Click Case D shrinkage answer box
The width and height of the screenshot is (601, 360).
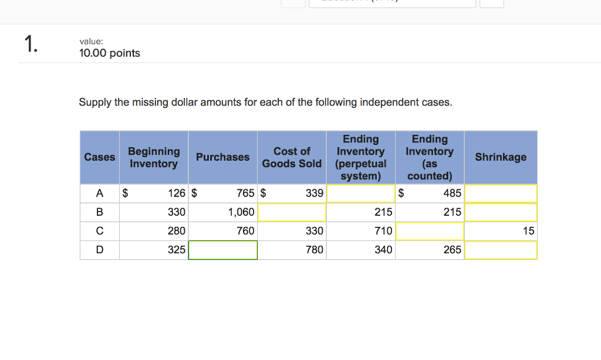point(501,249)
